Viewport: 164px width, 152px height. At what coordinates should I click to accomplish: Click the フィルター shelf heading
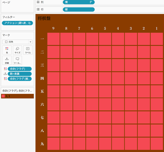[9, 17]
